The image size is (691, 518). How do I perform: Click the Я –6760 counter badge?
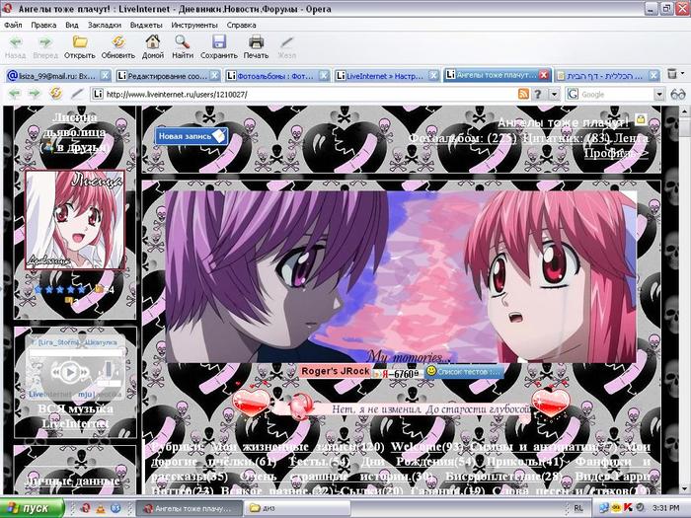(x=397, y=374)
